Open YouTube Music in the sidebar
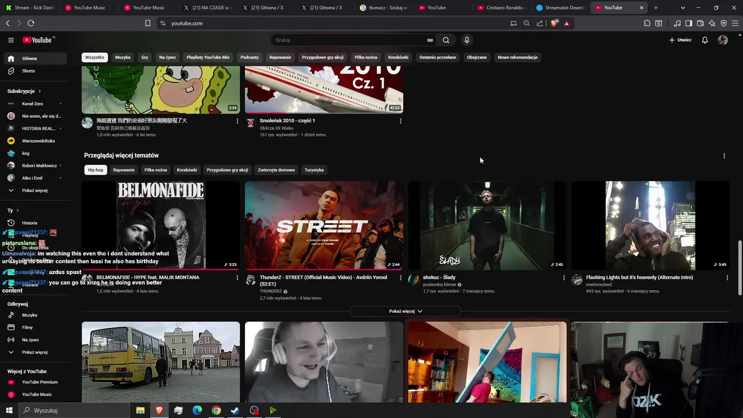 pos(35,395)
